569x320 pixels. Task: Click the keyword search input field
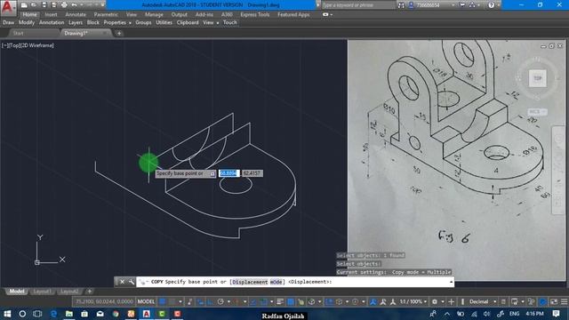[357, 5]
